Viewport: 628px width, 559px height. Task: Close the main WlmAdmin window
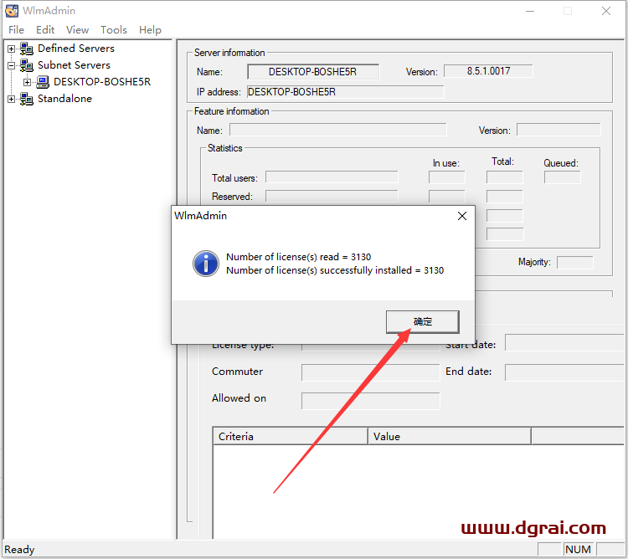point(606,11)
